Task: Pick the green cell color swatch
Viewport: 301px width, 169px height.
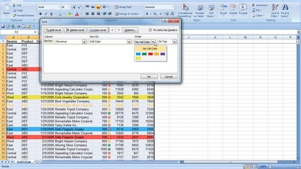Action: (144, 54)
